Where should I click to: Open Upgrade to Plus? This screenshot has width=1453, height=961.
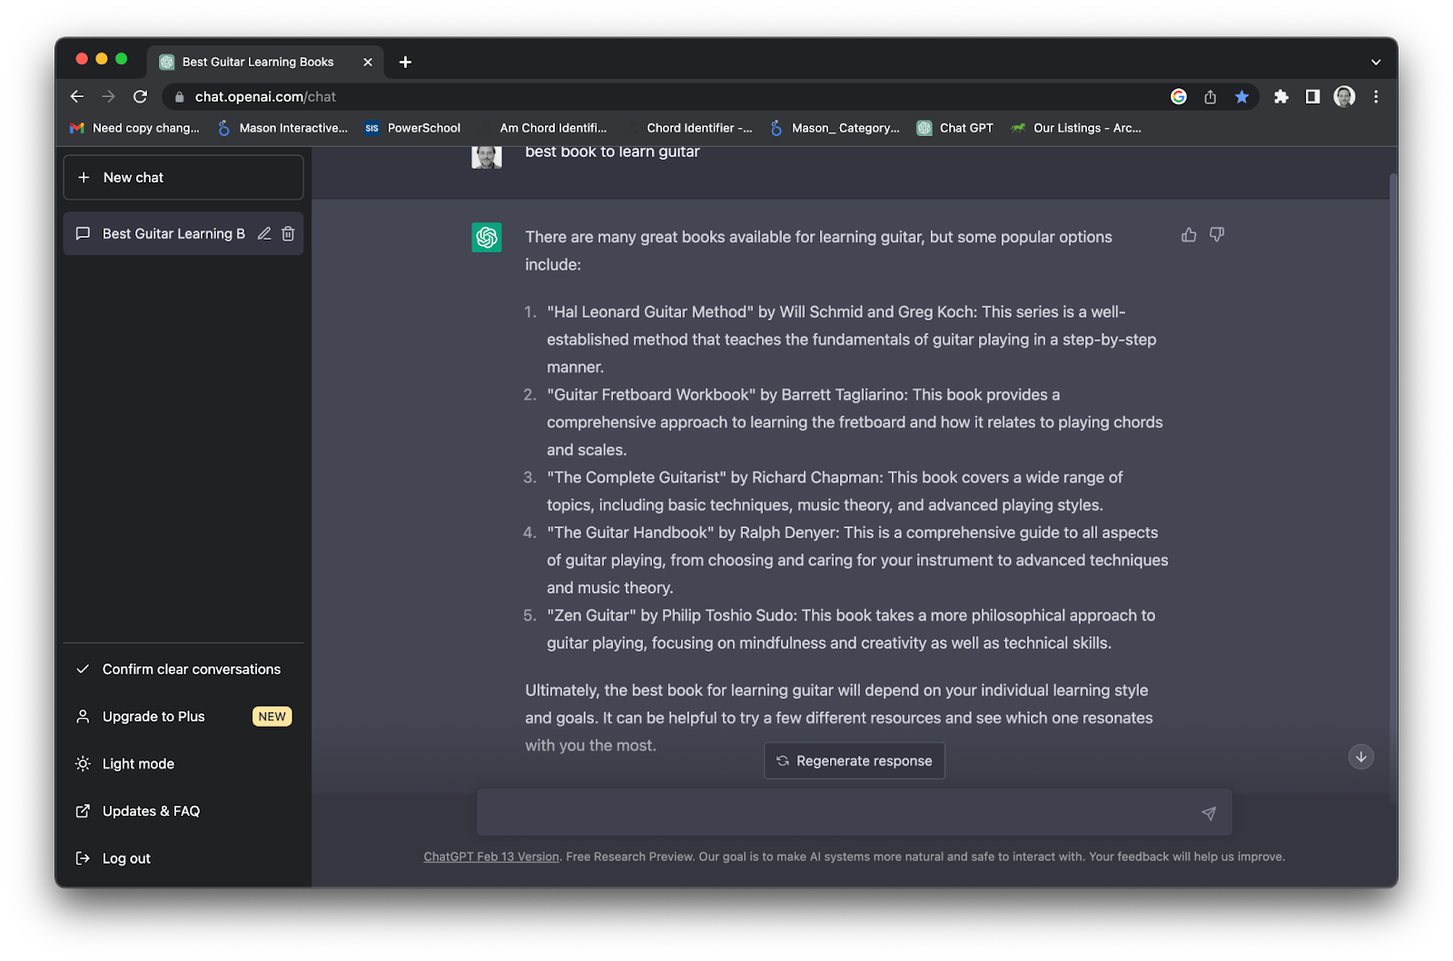click(183, 716)
